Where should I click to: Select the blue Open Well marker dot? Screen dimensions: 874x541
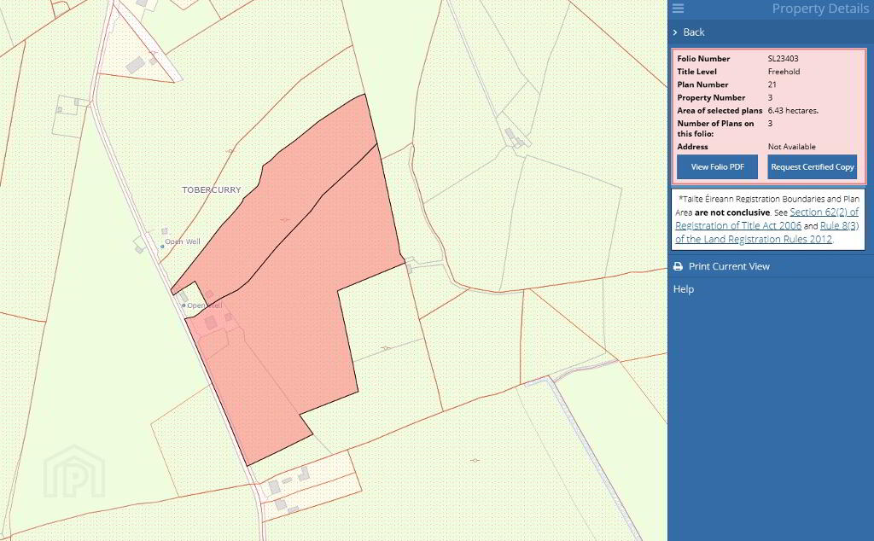162,246
